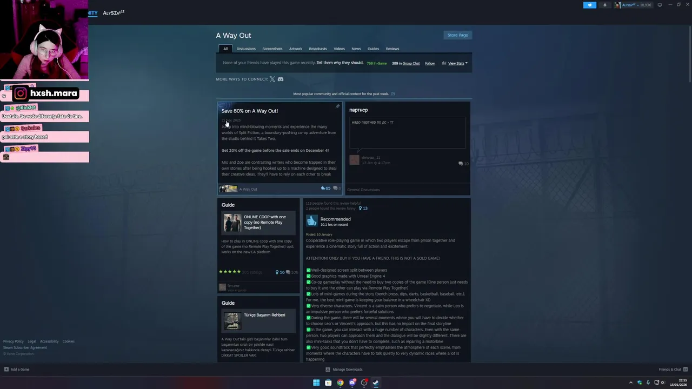Open Friends & Chat

(x=673, y=370)
